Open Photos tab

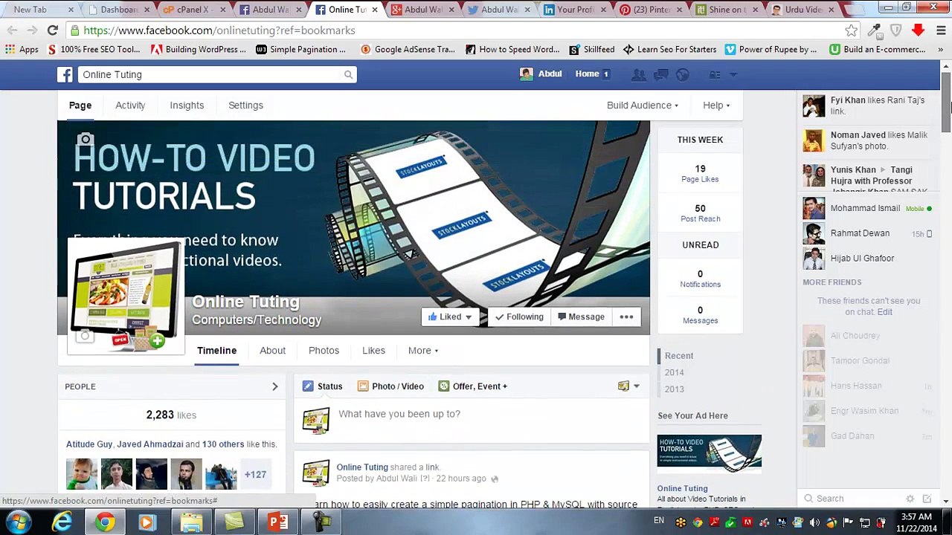click(324, 351)
